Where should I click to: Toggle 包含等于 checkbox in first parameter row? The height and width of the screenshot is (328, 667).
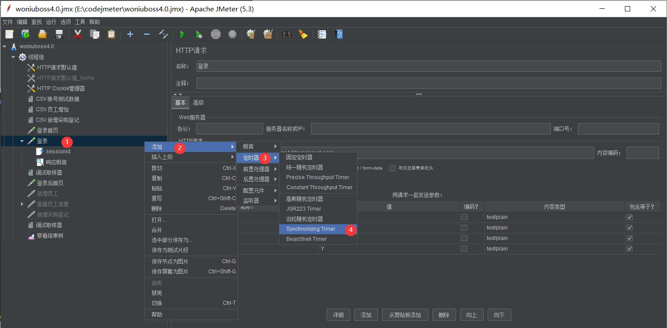pyautogui.click(x=630, y=217)
